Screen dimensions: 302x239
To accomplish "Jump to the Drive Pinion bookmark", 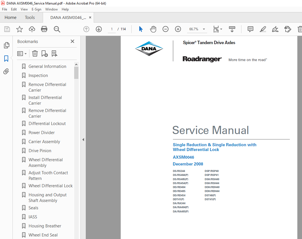I will [x=40, y=151].
